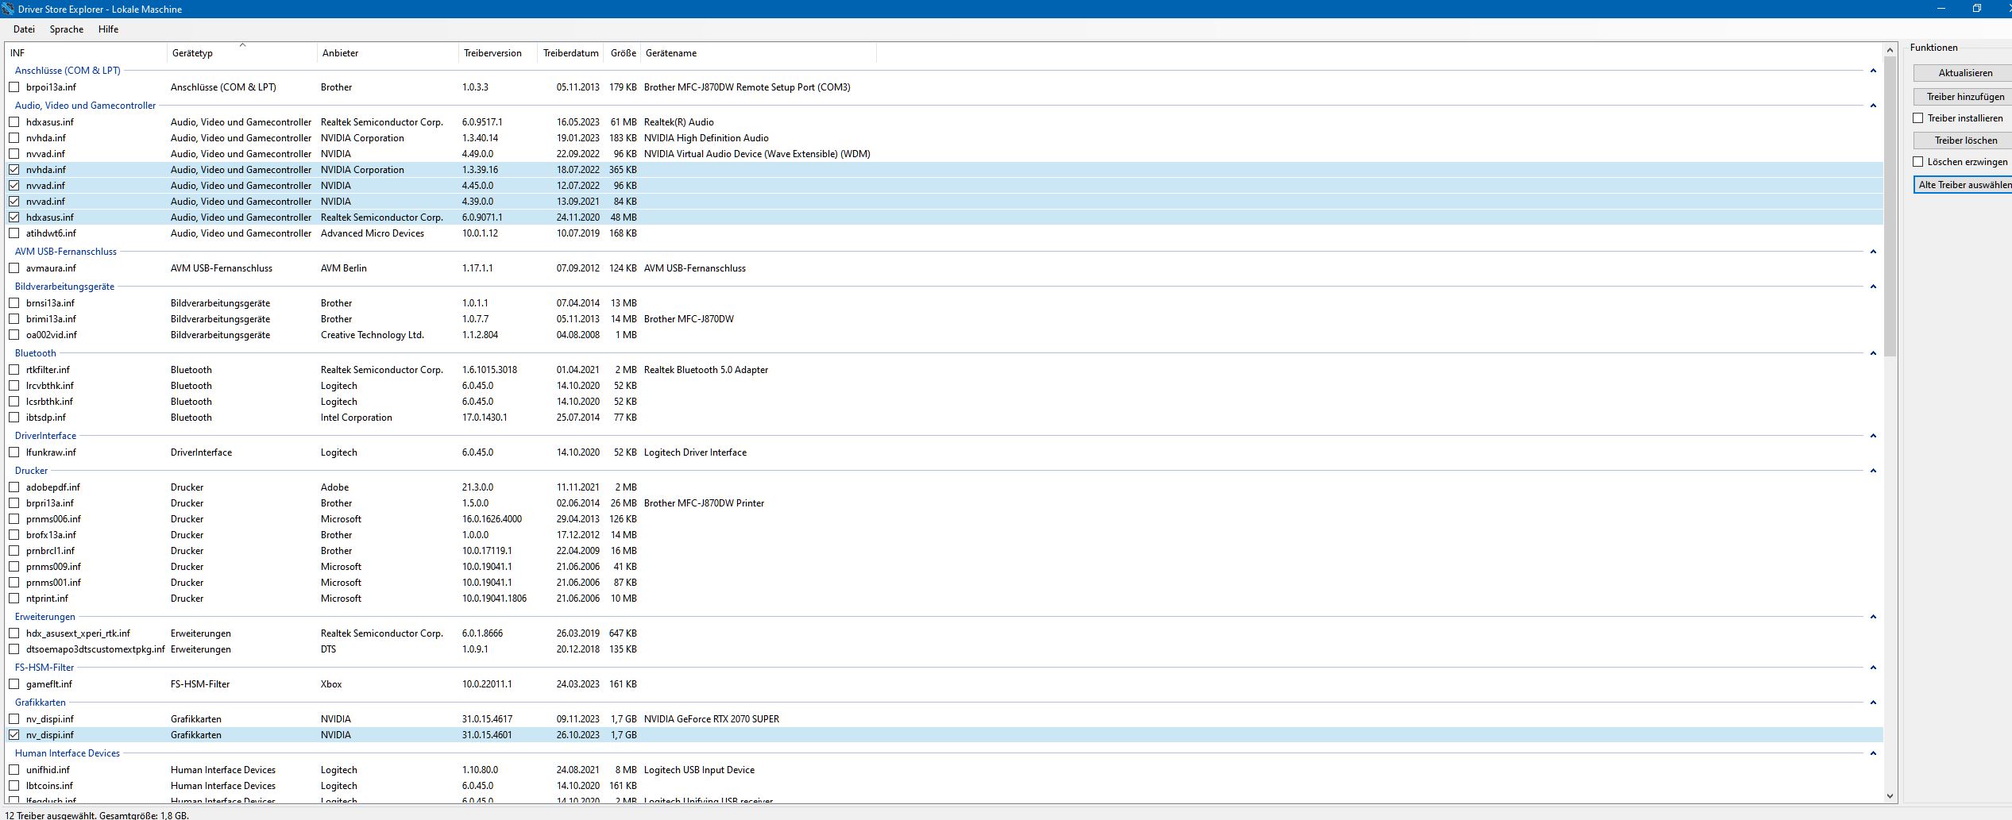Screen dimensions: 2012x820
Task: Check the atihdwt6.inf driver checkbox
Action: 14,233
